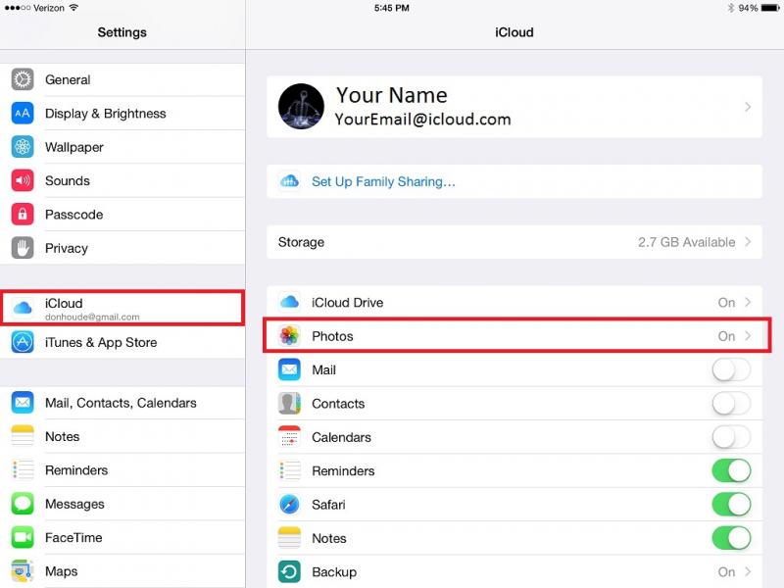The width and height of the screenshot is (784, 588).
Task: Tap the Reminders list icon in sidebar
Action: tap(23, 470)
